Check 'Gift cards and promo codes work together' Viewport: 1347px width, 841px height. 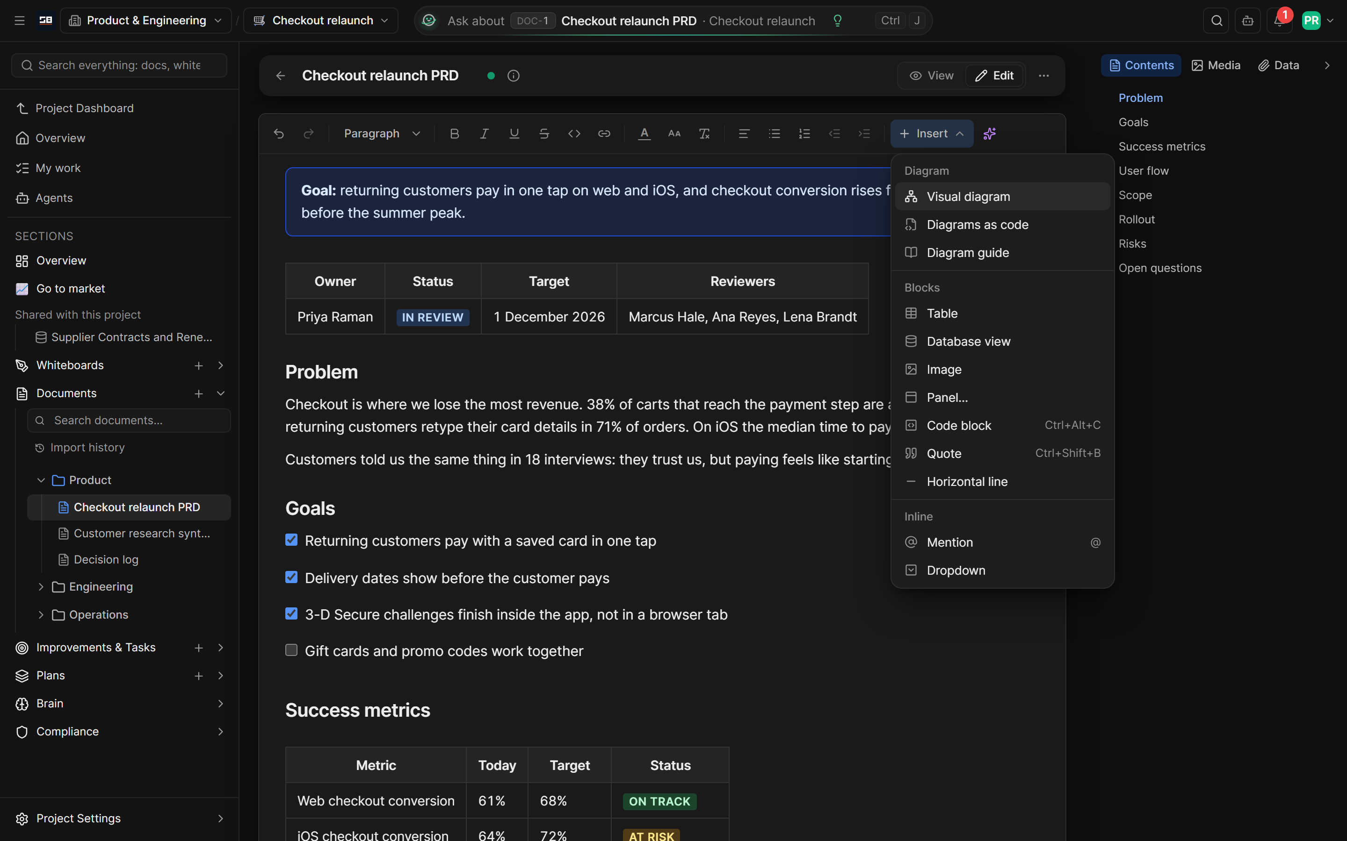click(x=291, y=650)
